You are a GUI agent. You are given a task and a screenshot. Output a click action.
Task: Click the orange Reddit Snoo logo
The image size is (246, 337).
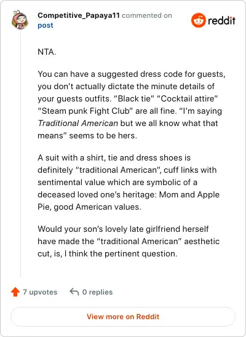pos(198,20)
